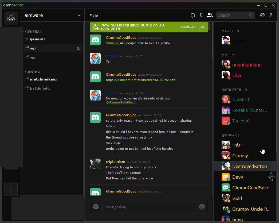Click GimmeGoodSucc username at 08:06 message
The width and height of the screenshot is (279, 223).
(121, 115)
